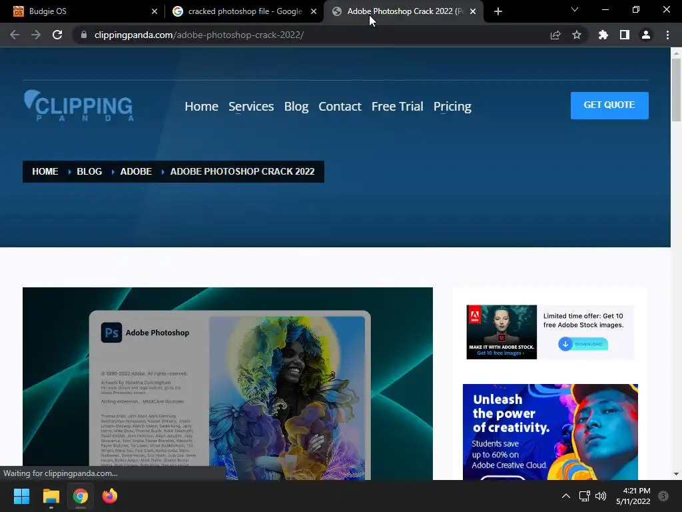Open File Explorer from the taskbar
Screen dimensions: 682x512
point(51,496)
